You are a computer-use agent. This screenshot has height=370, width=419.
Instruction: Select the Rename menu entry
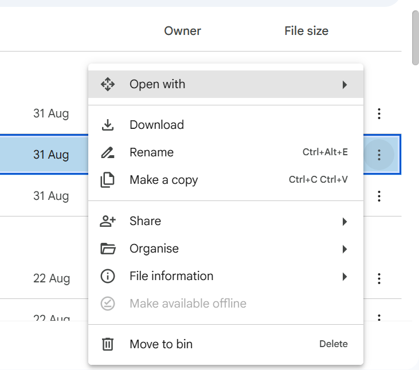[x=151, y=152]
